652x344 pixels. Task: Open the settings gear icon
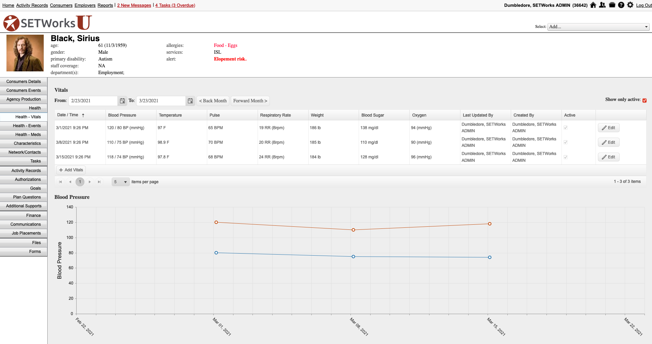(x=630, y=5)
